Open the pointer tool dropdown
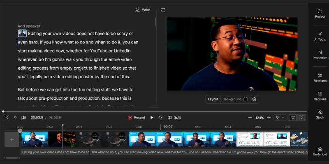329x164 pixels. click(280, 118)
